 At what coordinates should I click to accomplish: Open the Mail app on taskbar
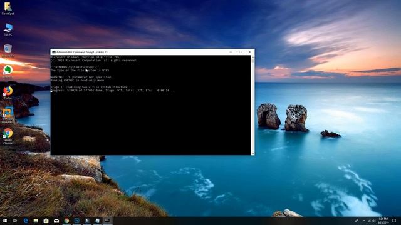point(56,221)
